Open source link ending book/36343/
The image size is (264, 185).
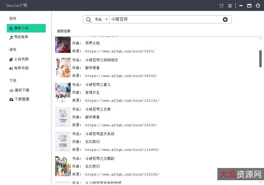tap(121, 76)
